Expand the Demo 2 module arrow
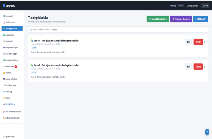 [x=205, y=67]
